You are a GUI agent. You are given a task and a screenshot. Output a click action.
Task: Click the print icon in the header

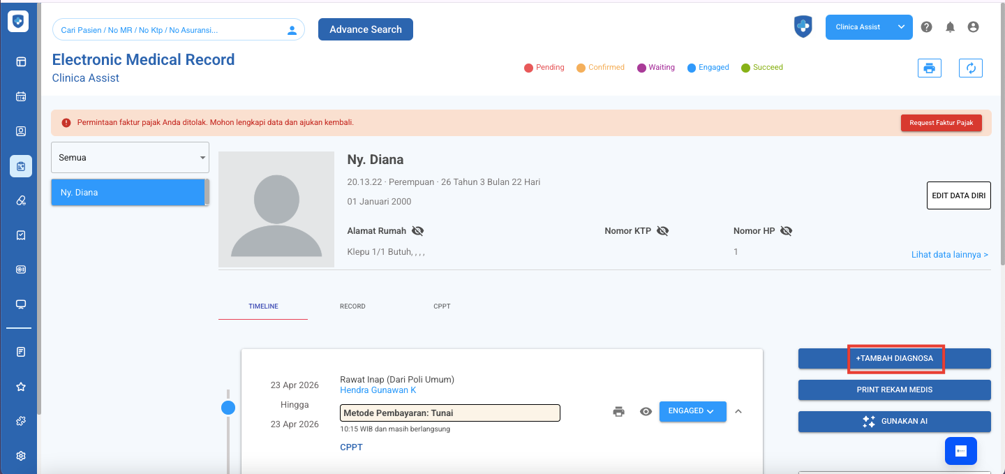coord(929,68)
